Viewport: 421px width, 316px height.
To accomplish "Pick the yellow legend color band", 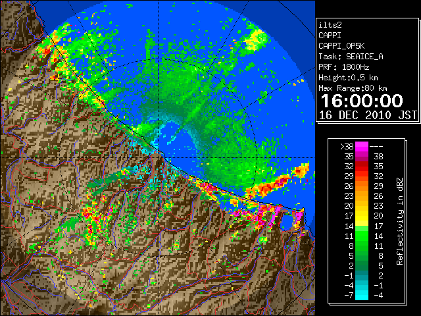I will pyautogui.click(x=362, y=218).
